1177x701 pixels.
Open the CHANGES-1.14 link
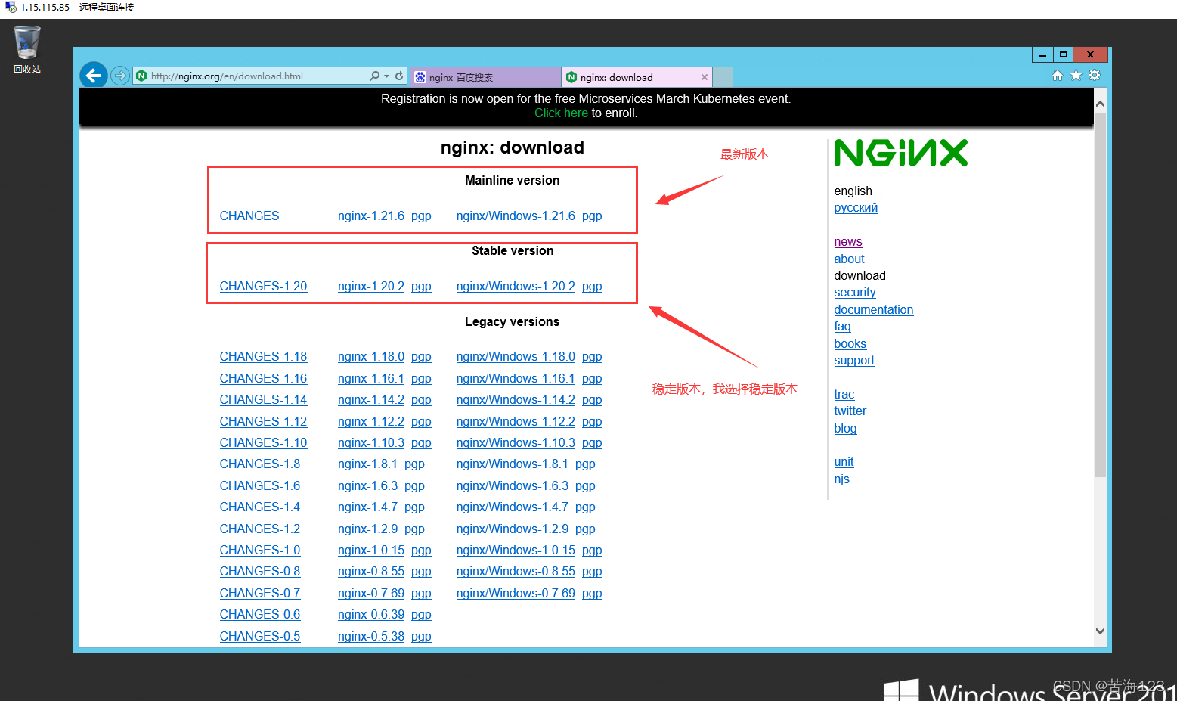click(x=263, y=399)
